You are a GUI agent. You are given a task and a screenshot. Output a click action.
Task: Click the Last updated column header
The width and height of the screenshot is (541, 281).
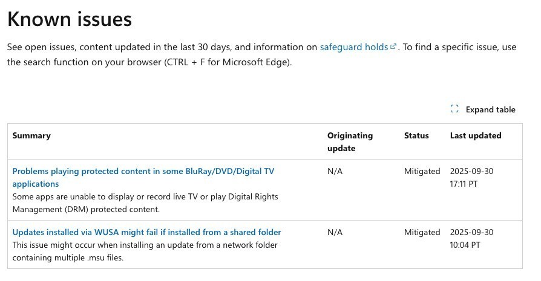(476, 136)
